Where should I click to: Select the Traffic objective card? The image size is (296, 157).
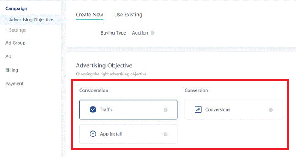pyautogui.click(x=129, y=109)
